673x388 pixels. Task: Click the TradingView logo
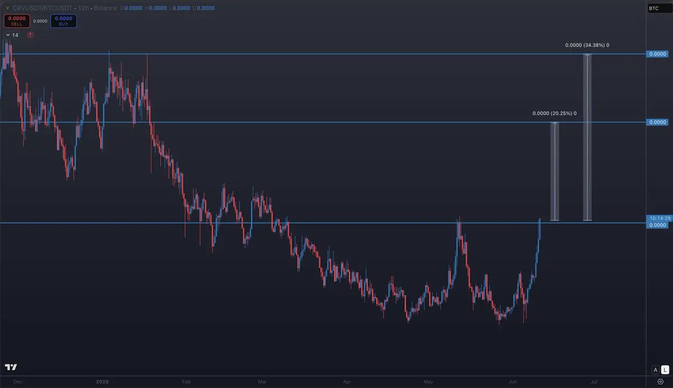(11, 367)
